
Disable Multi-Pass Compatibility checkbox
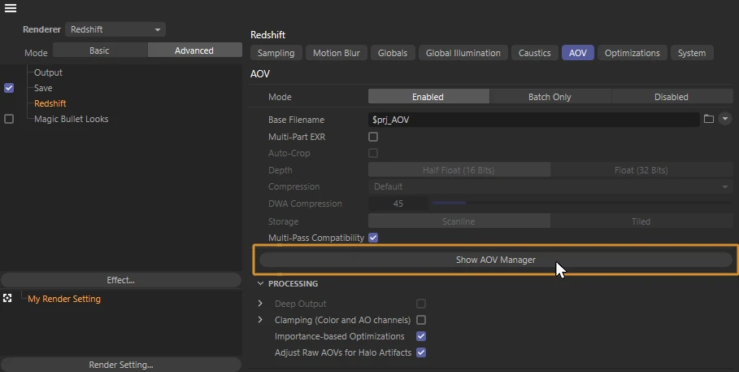tap(373, 238)
